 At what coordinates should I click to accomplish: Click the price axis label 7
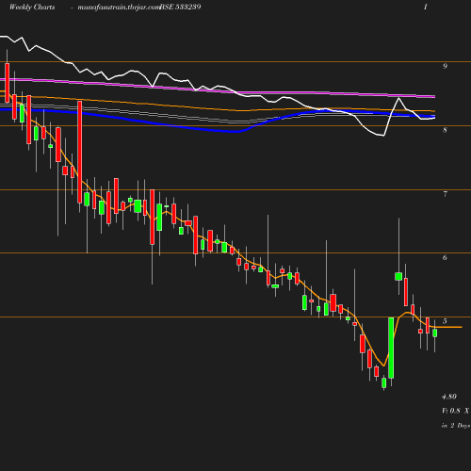[x=445, y=194]
